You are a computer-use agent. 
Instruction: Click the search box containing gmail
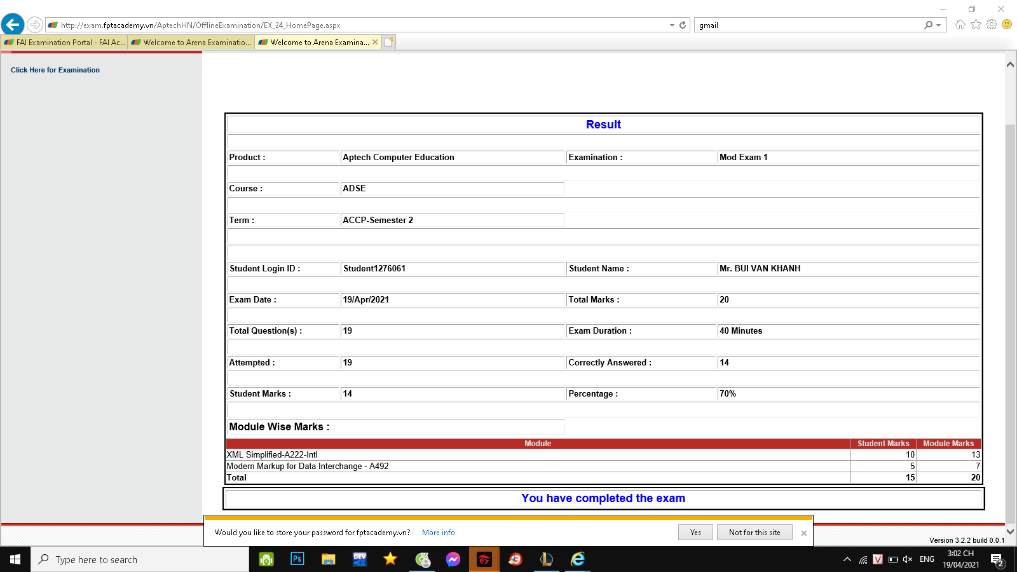click(x=807, y=25)
